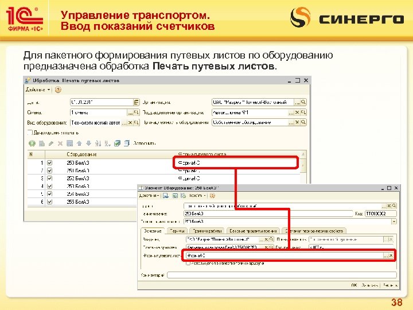This screenshot has width=413, height=310.
Task: Open selection ellipsis of Подразделение организации field
Action: [291, 113]
